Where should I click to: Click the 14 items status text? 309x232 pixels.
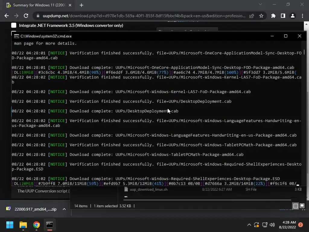click(x=81, y=206)
